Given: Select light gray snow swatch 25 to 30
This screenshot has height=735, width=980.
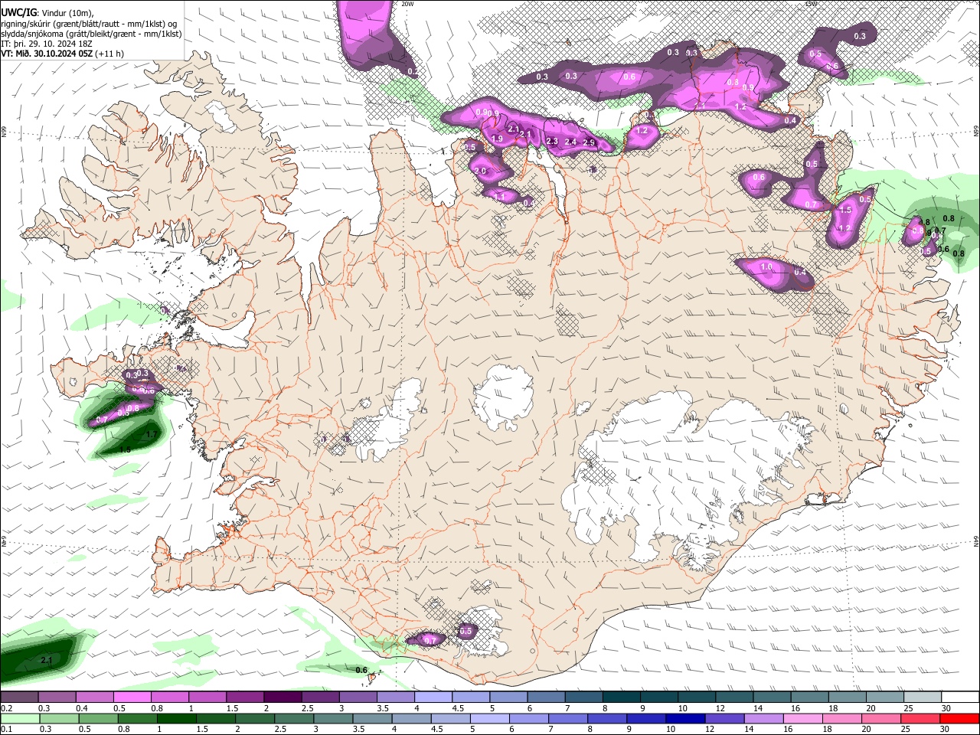Looking at the screenshot, I should click(923, 697).
